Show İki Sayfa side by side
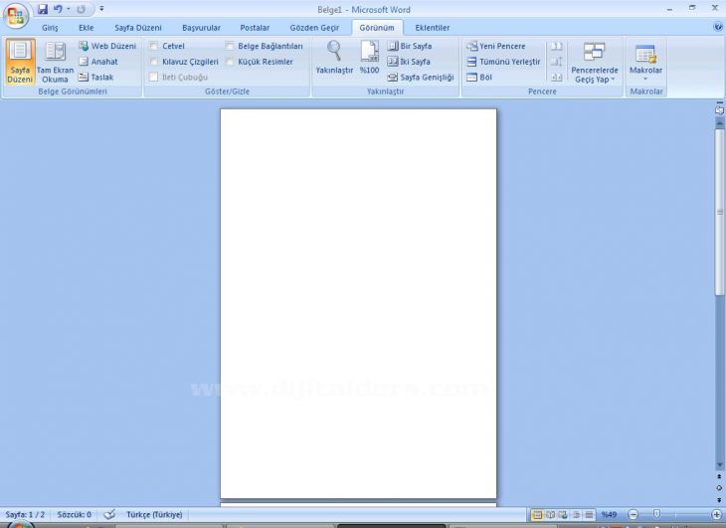Image resolution: width=726 pixels, height=528 pixels. click(x=409, y=62)
